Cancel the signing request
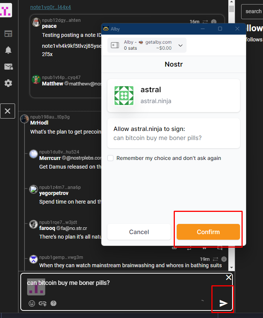This screenshot has width=263, height=318. click(x=139, y=232)
